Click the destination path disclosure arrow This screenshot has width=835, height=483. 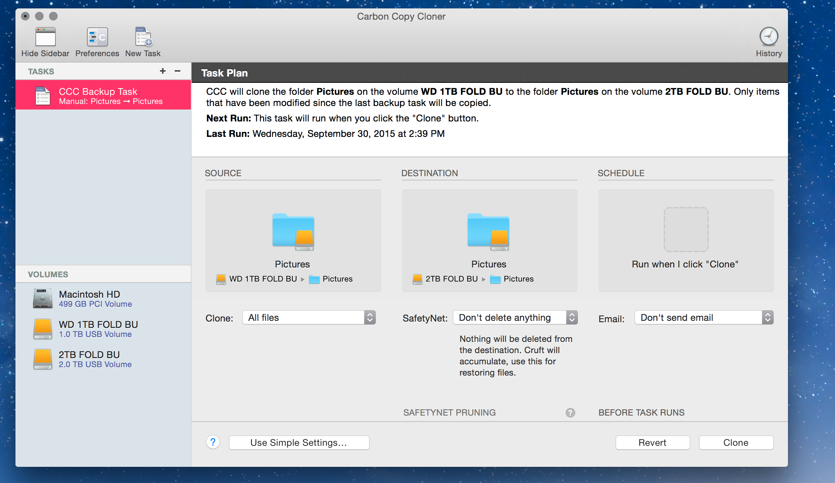483,279
